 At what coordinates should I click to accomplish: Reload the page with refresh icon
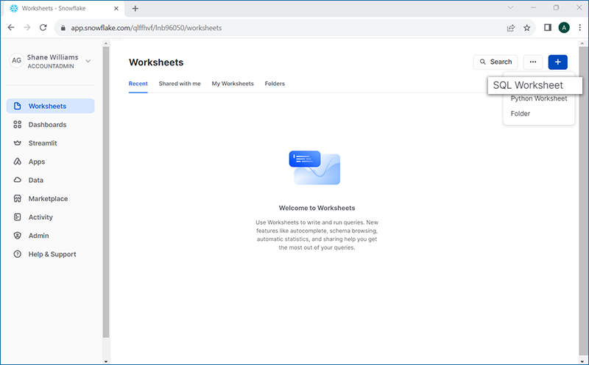pos(43,28)
